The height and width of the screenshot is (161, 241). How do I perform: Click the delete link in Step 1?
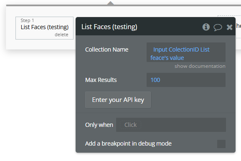[x=61, y=35]
